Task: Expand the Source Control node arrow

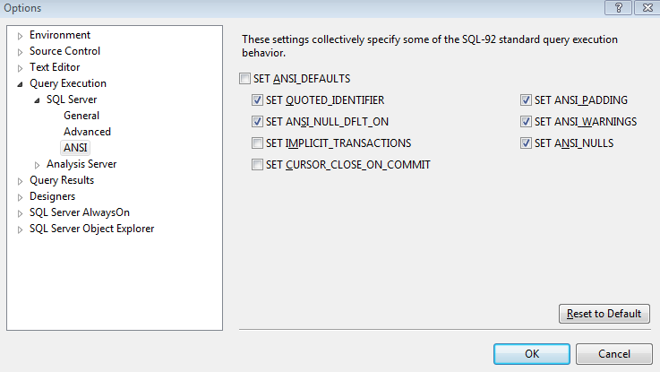Action: [x=21, y=52]
